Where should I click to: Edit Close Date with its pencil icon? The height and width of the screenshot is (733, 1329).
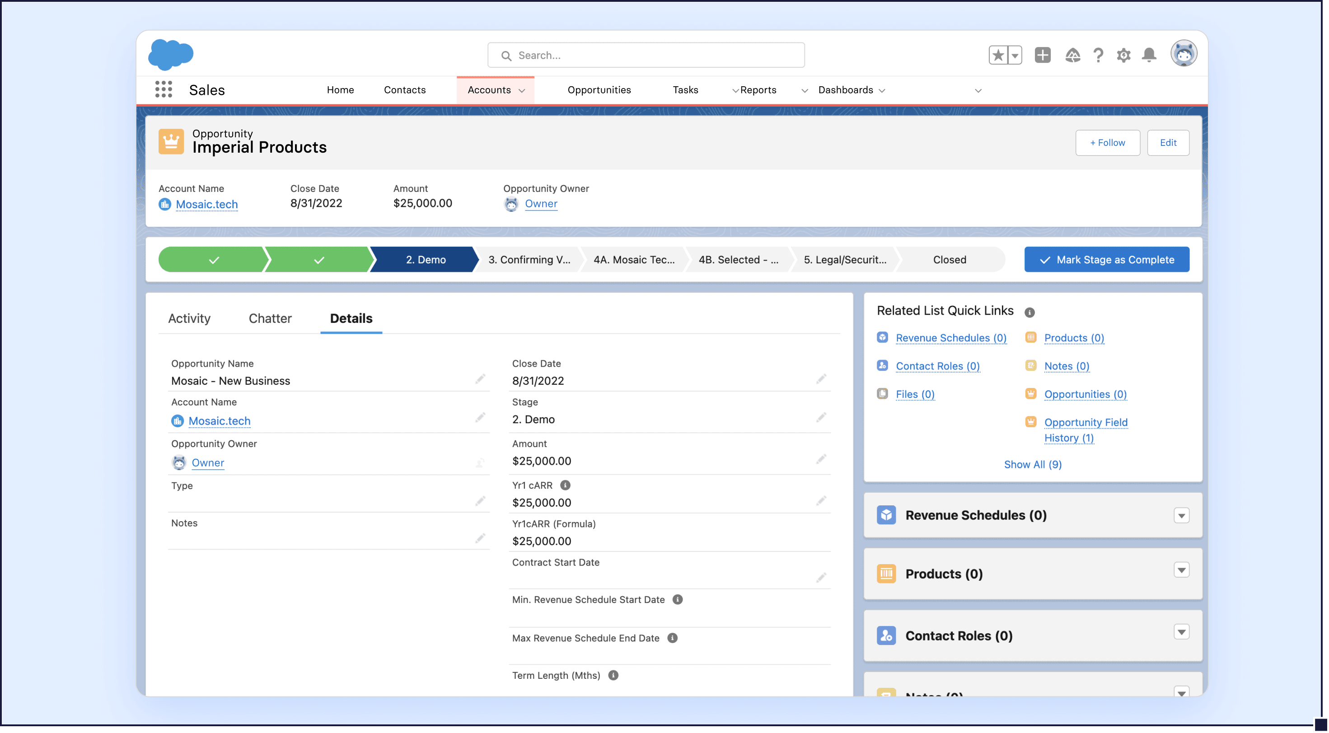coord(821,380)
